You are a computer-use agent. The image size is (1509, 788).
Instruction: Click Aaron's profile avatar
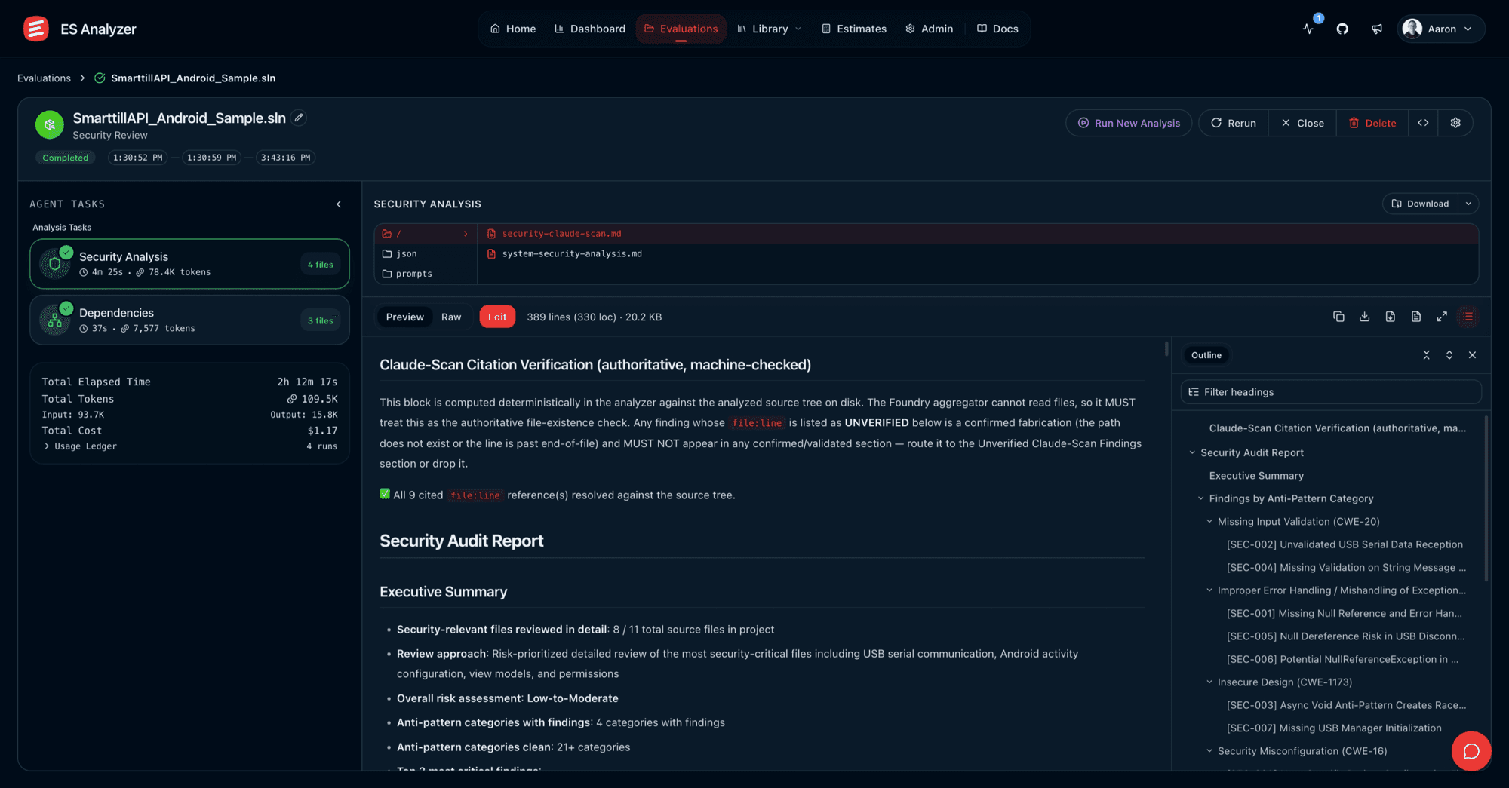click(x=1412, y=29)
